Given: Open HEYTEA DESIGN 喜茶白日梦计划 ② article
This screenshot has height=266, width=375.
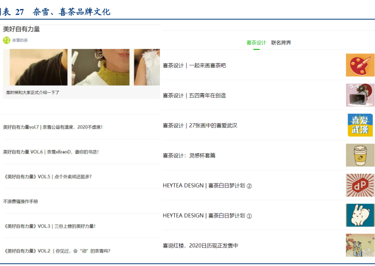Looking at the screenshot, I should (207, 185).
